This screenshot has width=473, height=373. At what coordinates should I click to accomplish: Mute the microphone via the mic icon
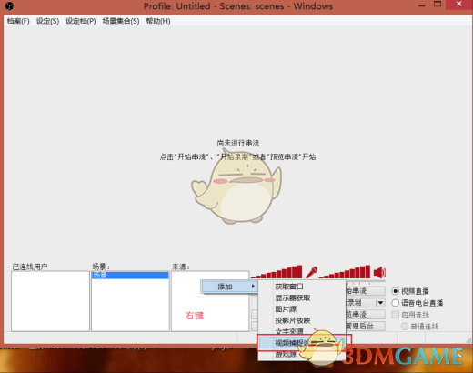tap(312, 272)
